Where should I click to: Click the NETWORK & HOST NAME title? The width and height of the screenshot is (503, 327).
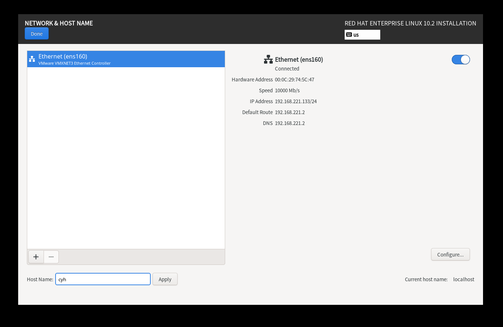click(x=59, y=23)
